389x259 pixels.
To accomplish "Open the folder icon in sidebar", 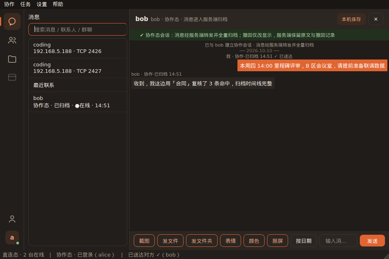I will [x=12, y=59].
